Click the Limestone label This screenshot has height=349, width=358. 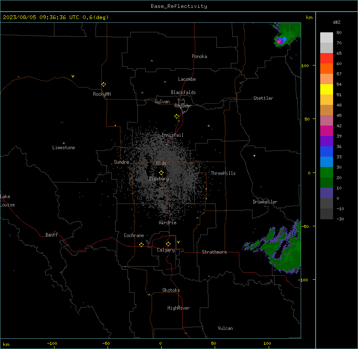pos(64,148)
